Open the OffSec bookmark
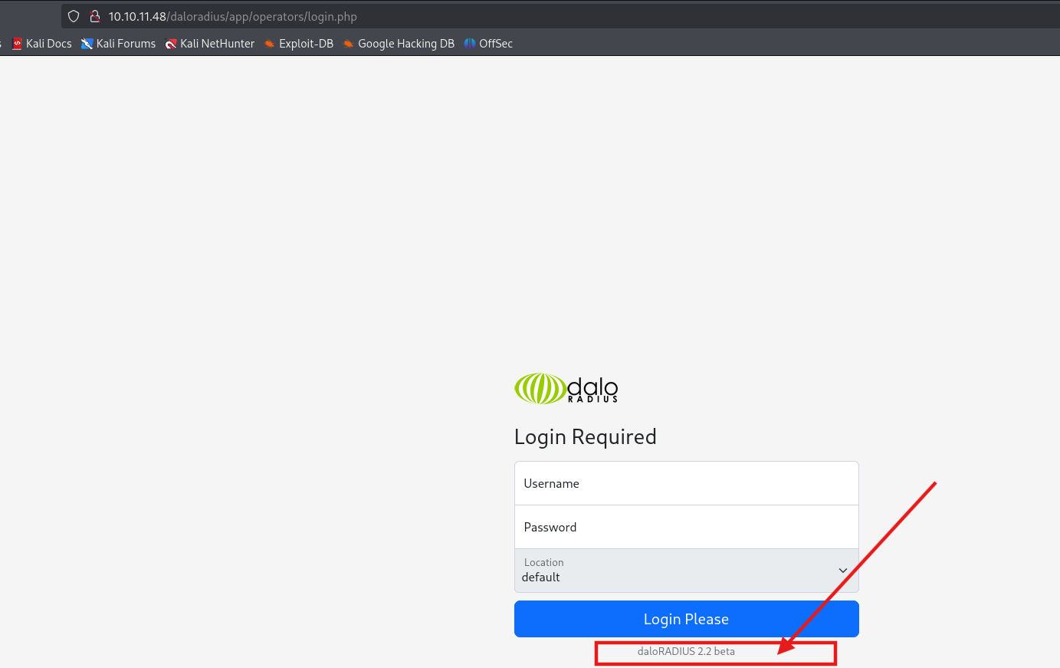This screenshot has width=1060, height=668. click(488, 44)
